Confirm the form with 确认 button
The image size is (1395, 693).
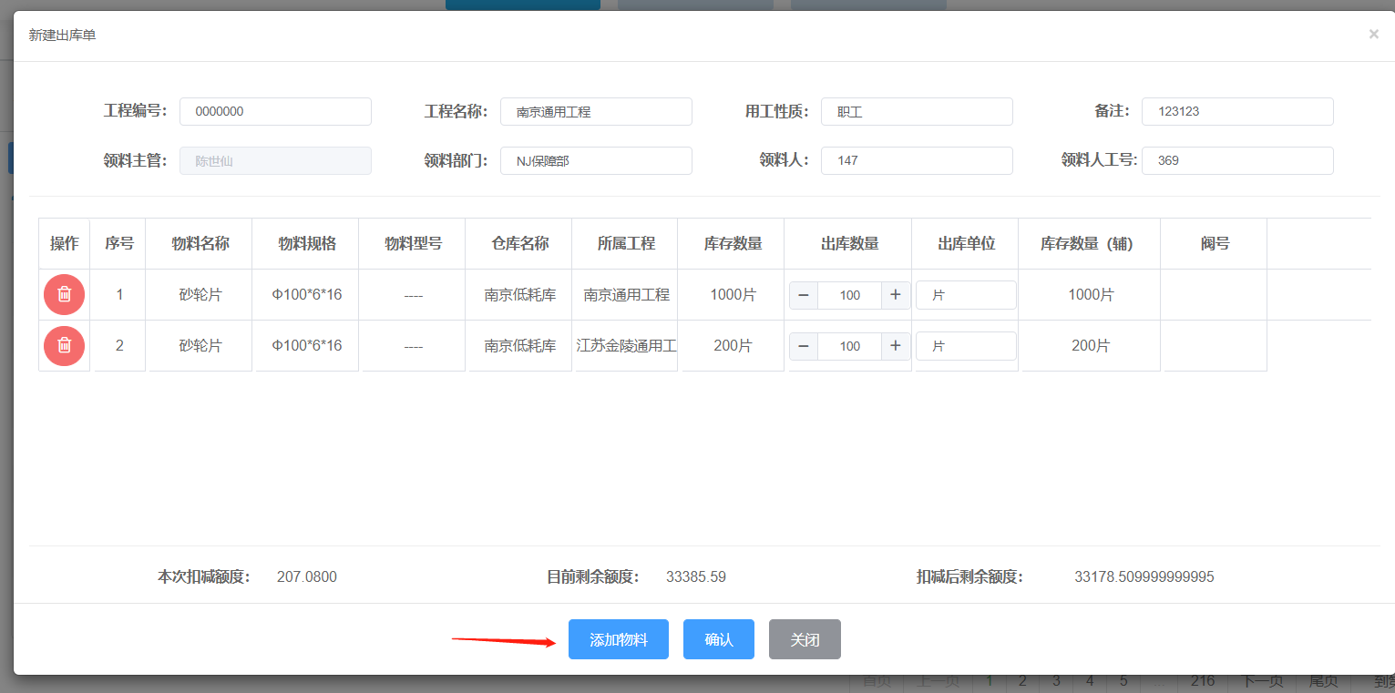[x=719, y=639]
